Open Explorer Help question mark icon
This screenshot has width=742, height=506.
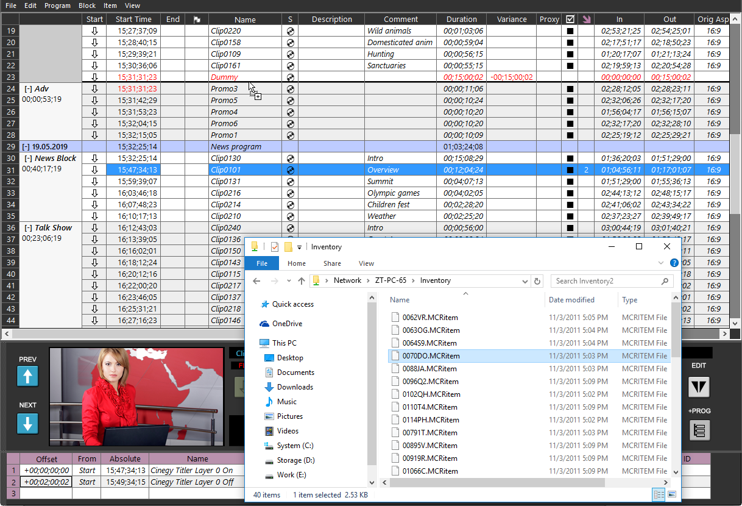point(674,263)
